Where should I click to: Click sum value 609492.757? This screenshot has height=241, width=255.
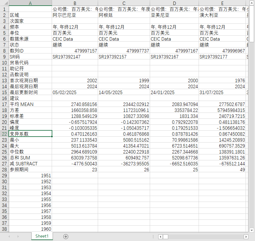coord(124,158)
